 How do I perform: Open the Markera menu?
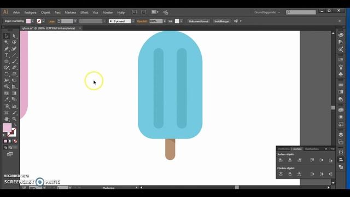point(71,13)
